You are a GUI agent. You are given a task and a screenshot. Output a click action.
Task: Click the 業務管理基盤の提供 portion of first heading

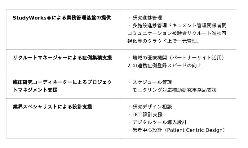(89, 18)
